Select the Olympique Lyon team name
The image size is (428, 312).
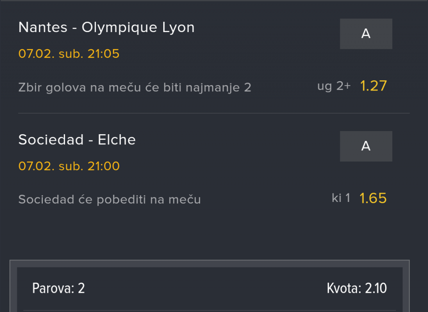pyautogui.click(x=138, y=28)
